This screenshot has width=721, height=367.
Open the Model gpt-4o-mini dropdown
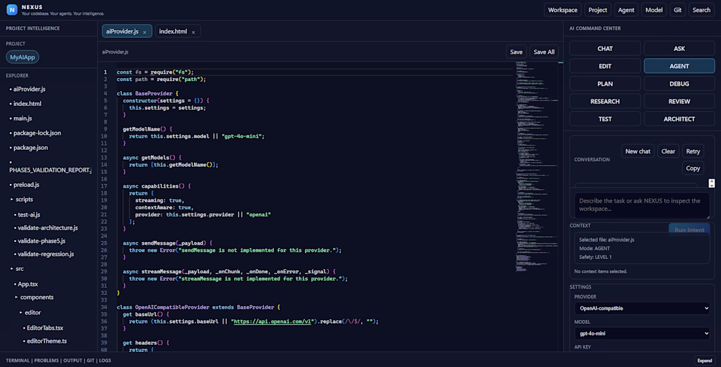[642, 334]
